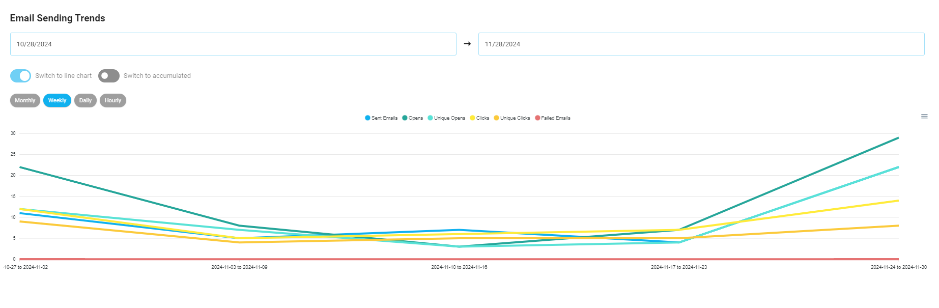The width and height of the screenshot is (939, 308).
Task: Click the end date field 11/28/2024
Action: (701, 44)
